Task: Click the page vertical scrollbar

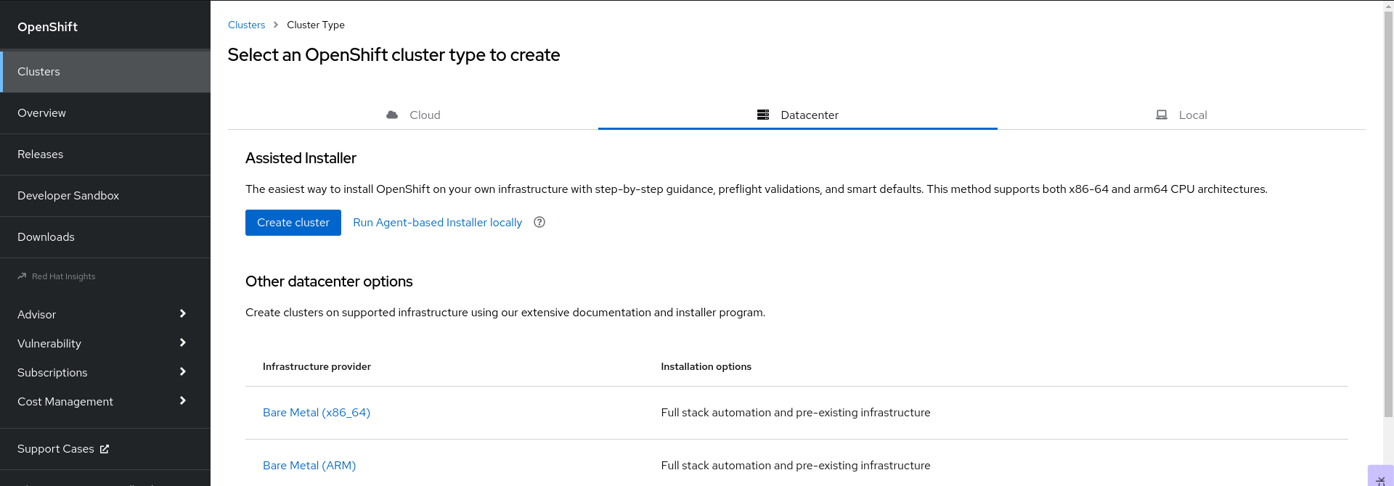Action: click(1388, 218)
